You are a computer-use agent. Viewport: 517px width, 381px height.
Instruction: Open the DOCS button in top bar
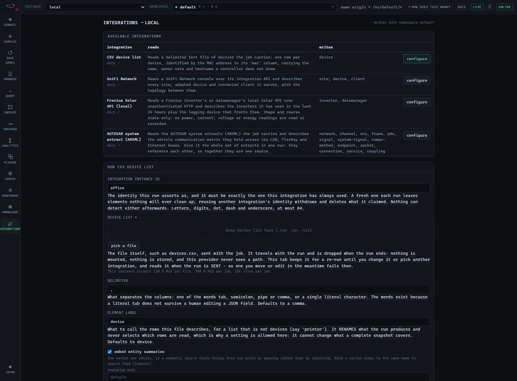461,7
